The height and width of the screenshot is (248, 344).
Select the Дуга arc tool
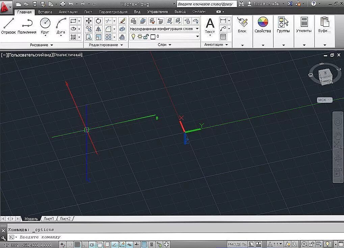pos(61,26)
